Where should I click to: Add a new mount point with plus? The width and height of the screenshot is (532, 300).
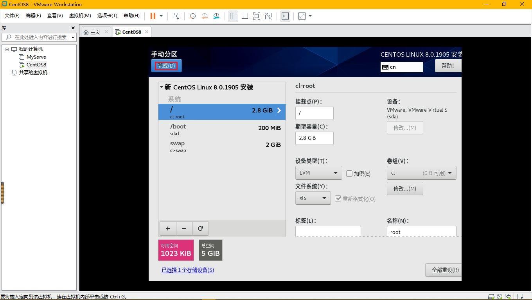coord(168,229)
